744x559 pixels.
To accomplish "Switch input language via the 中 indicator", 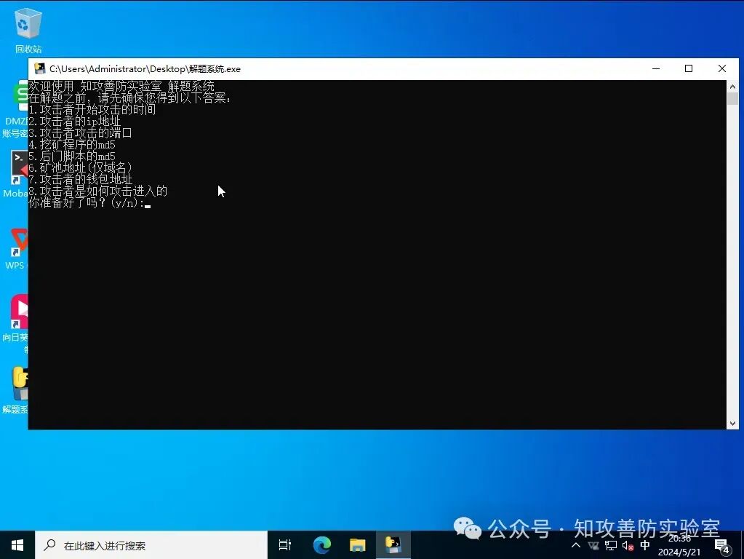I will (x=644, y=546).
